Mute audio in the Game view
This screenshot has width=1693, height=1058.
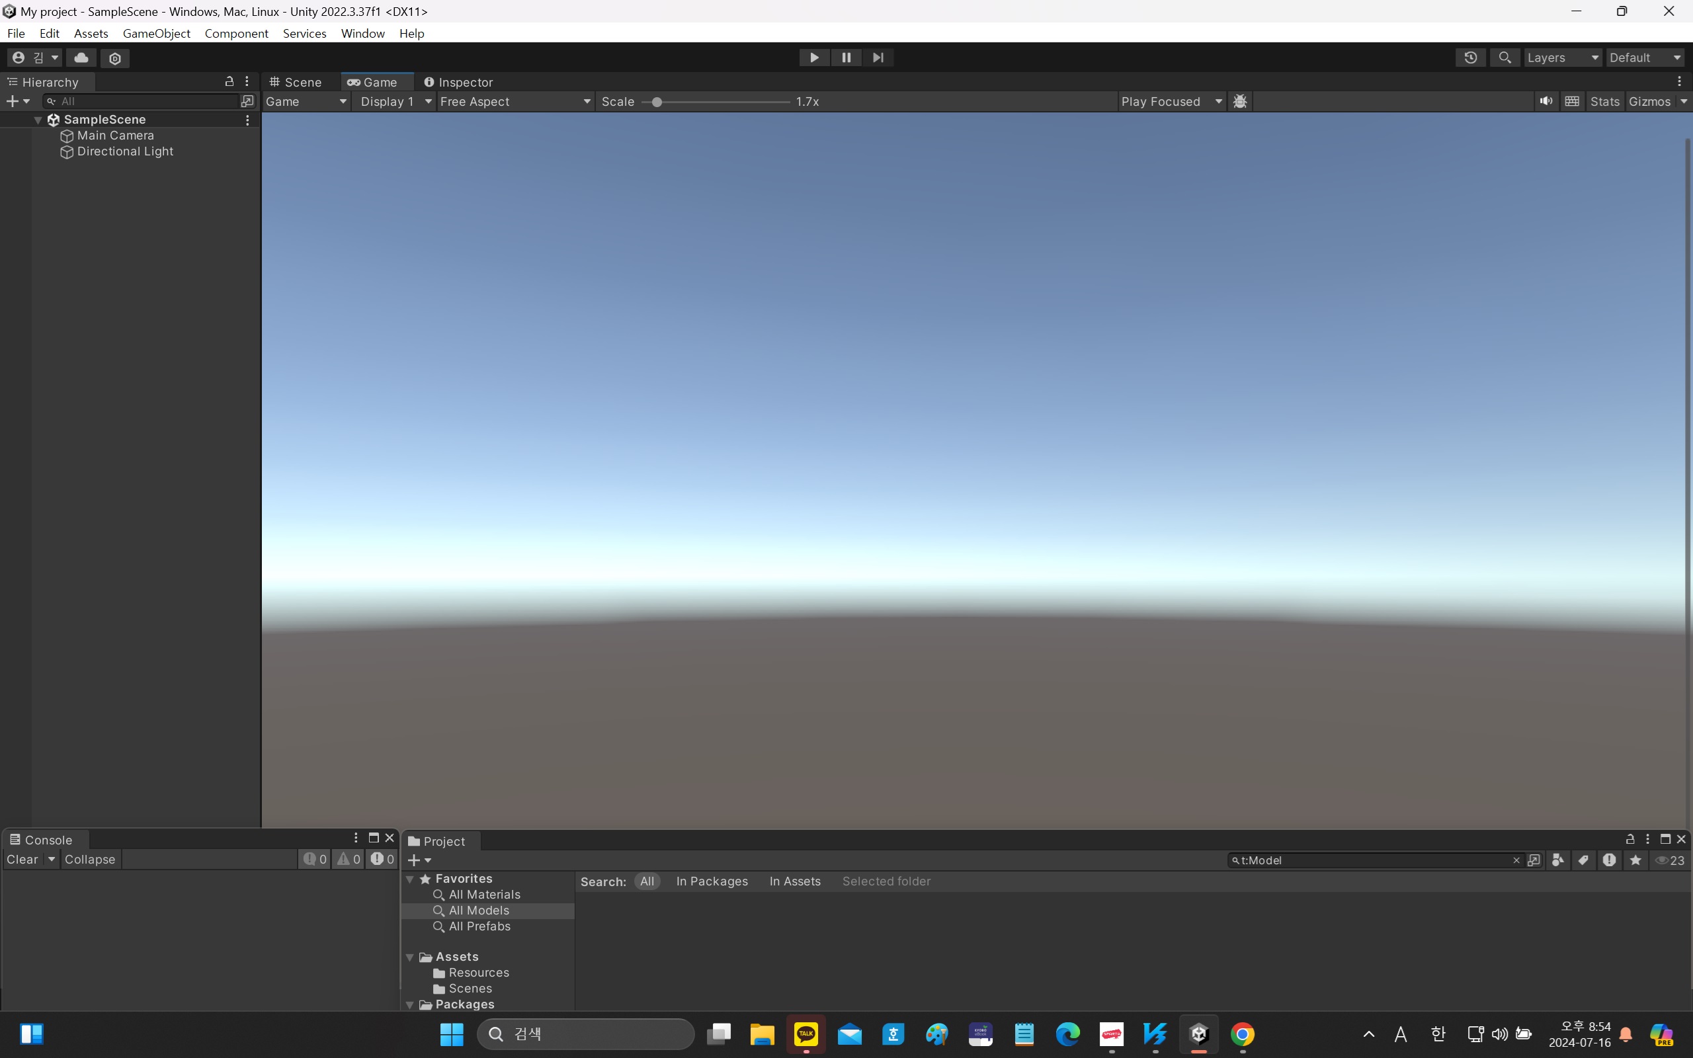1546,101
